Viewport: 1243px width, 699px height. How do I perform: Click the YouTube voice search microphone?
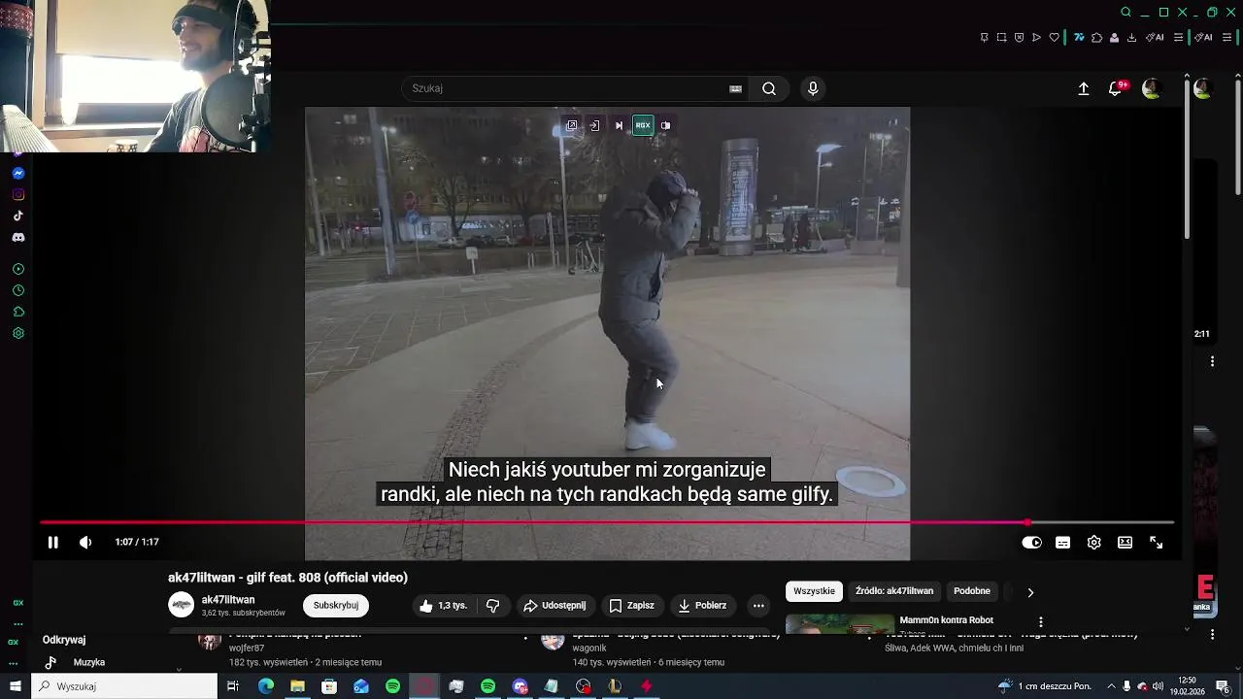pyautogui.click(x=813, y=88)
